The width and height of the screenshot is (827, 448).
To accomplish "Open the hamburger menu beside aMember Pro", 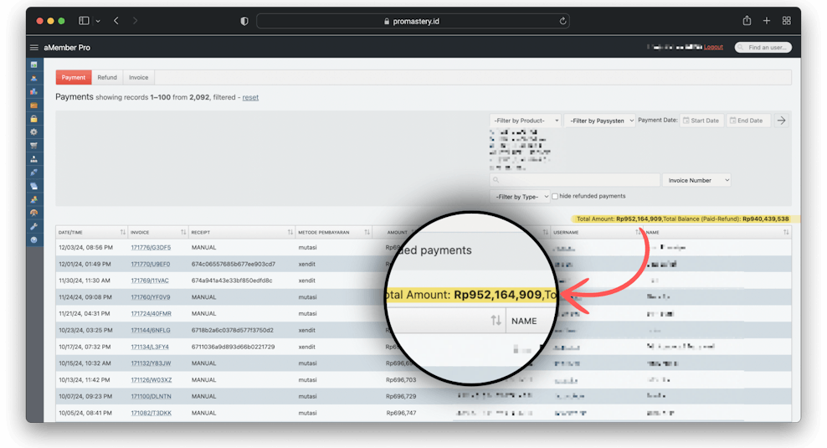I will pos(34,48).
